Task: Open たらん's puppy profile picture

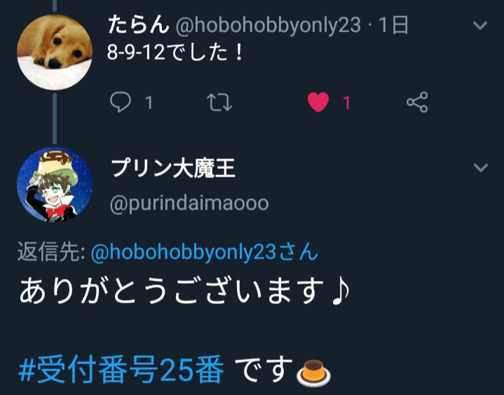Action: tap(55, 53)
